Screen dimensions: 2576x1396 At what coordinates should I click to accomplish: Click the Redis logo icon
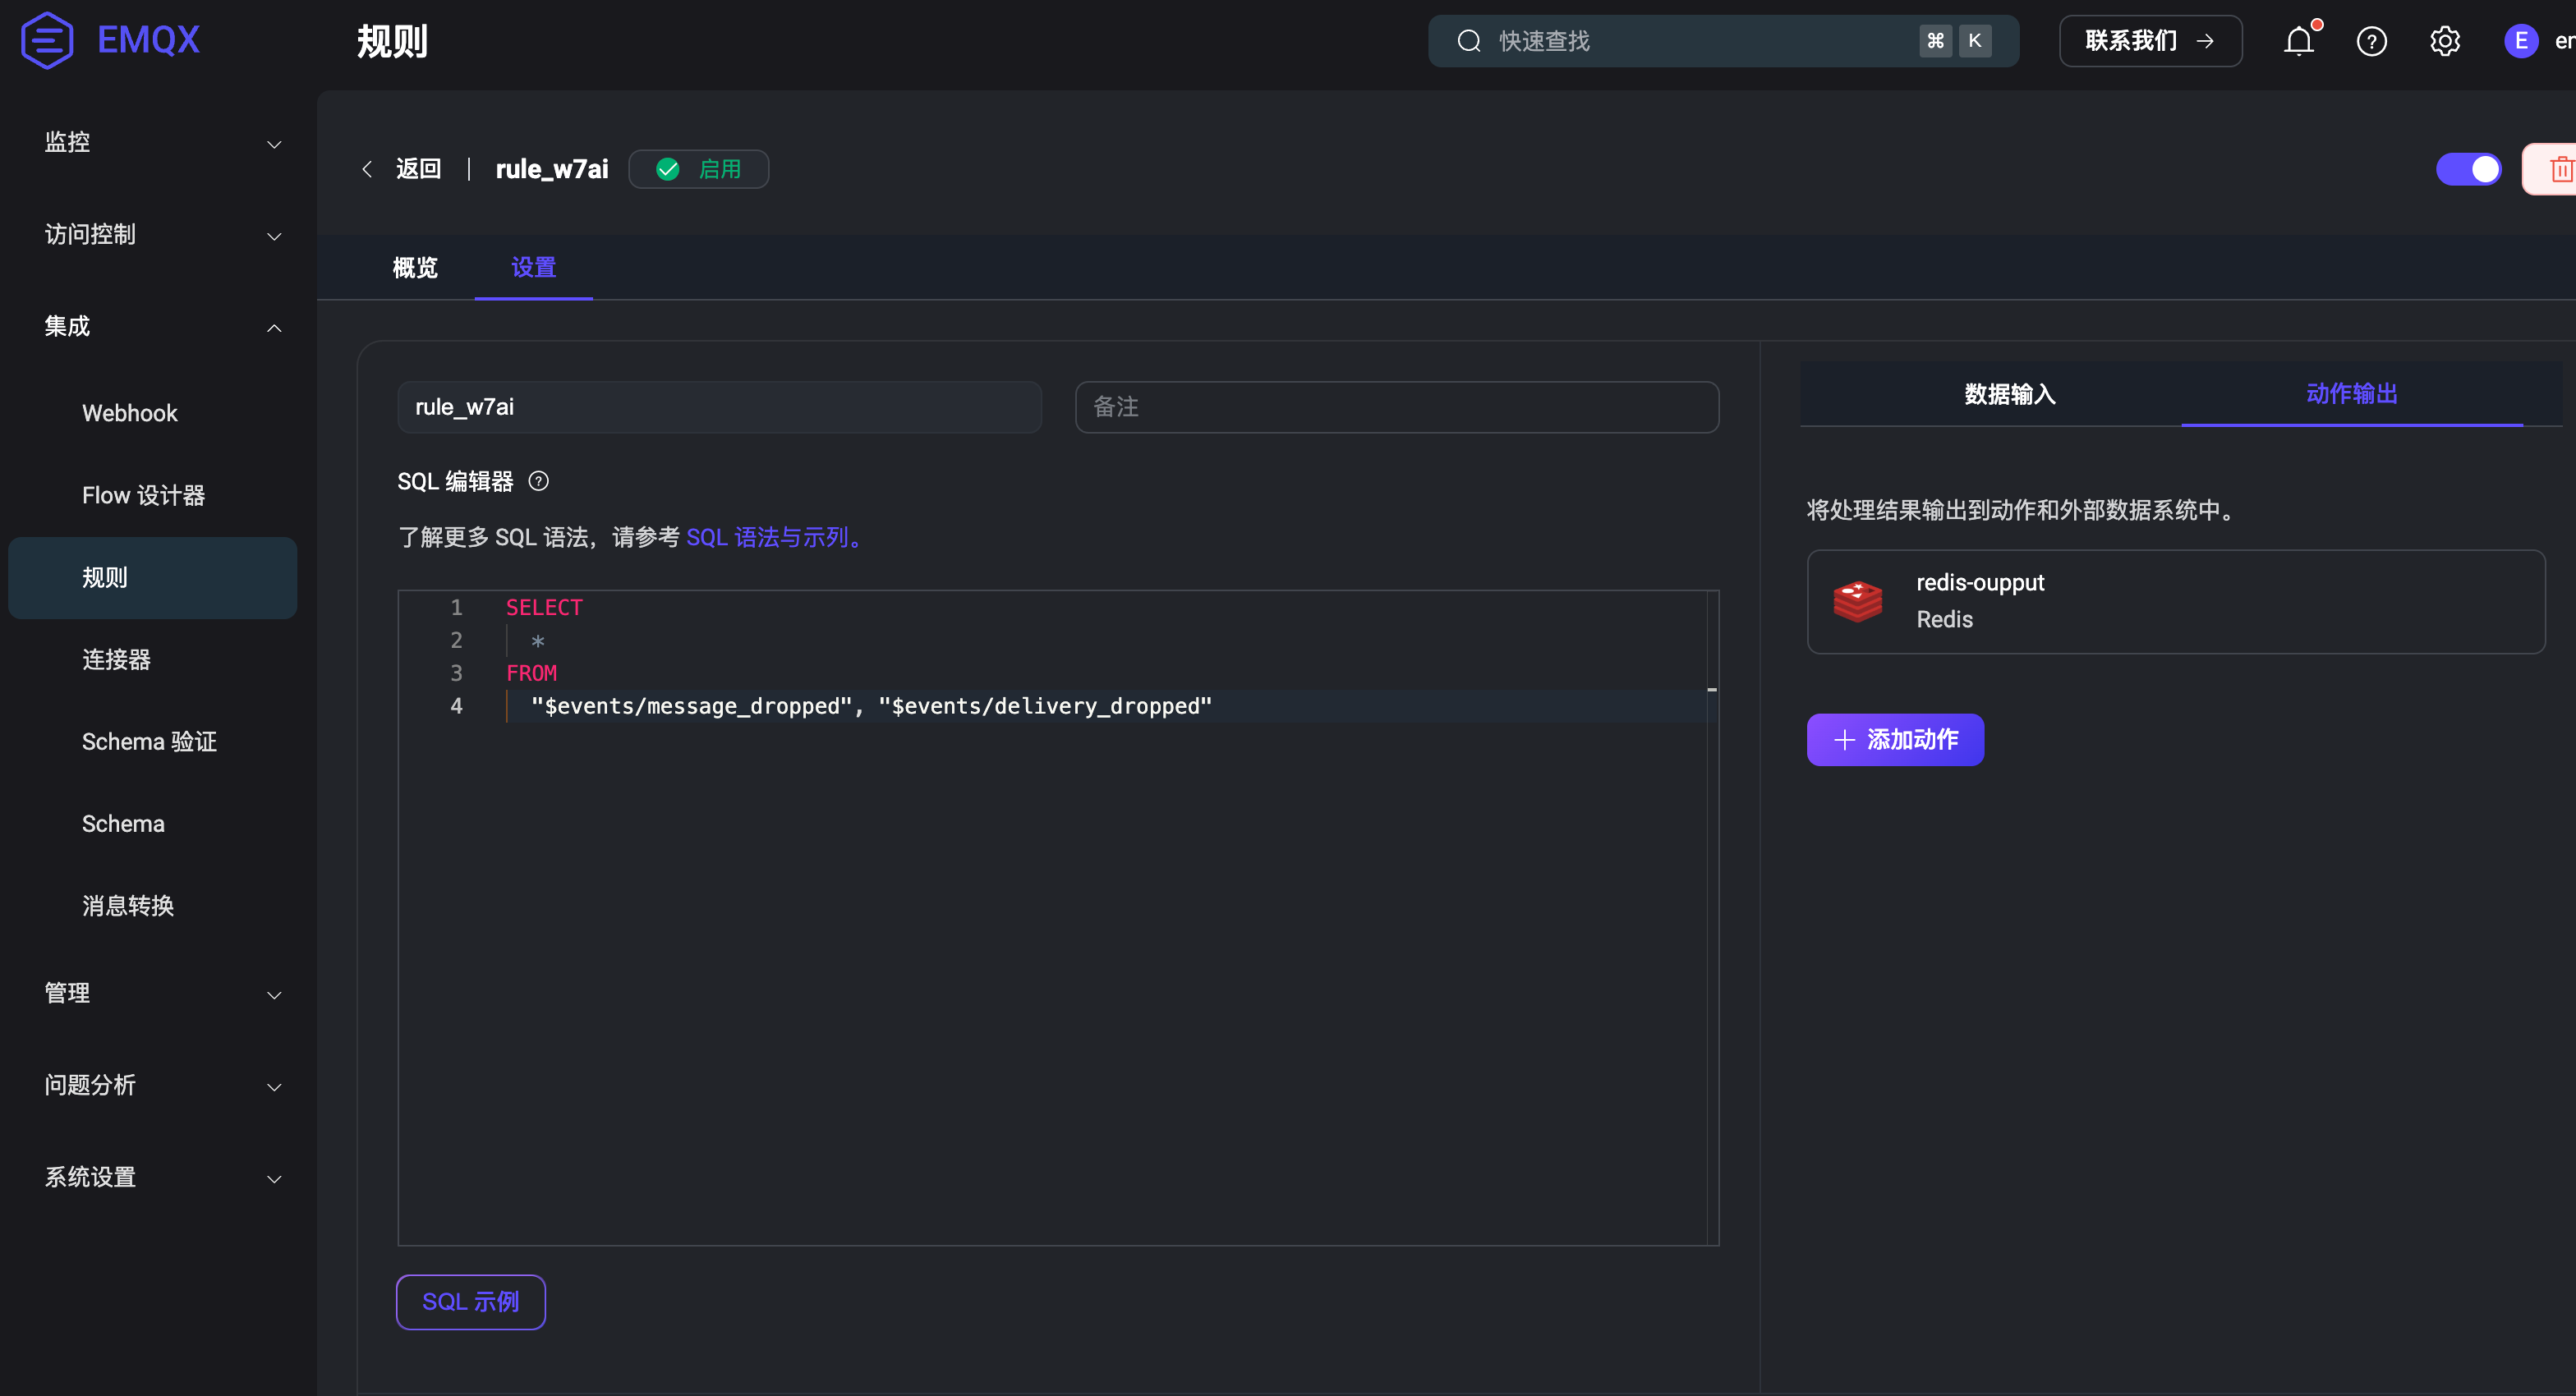(x=1857, y=601)
